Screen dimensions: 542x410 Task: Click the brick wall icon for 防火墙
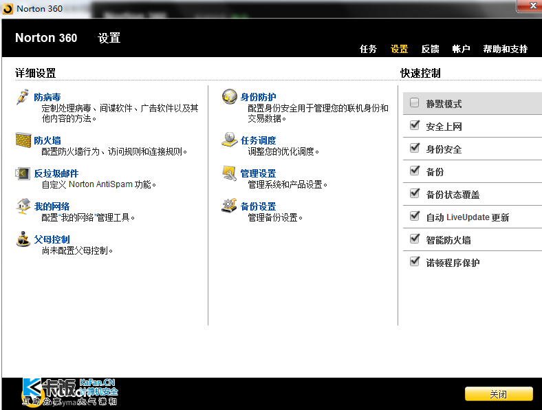click(x=23, y=140)
